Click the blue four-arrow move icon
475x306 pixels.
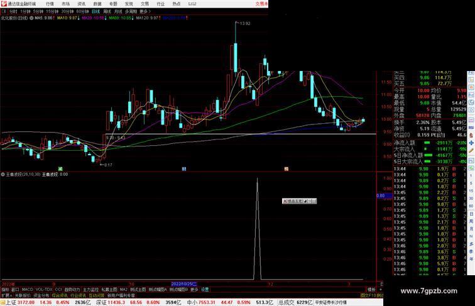pyautogui.click(x=471, y=143)
